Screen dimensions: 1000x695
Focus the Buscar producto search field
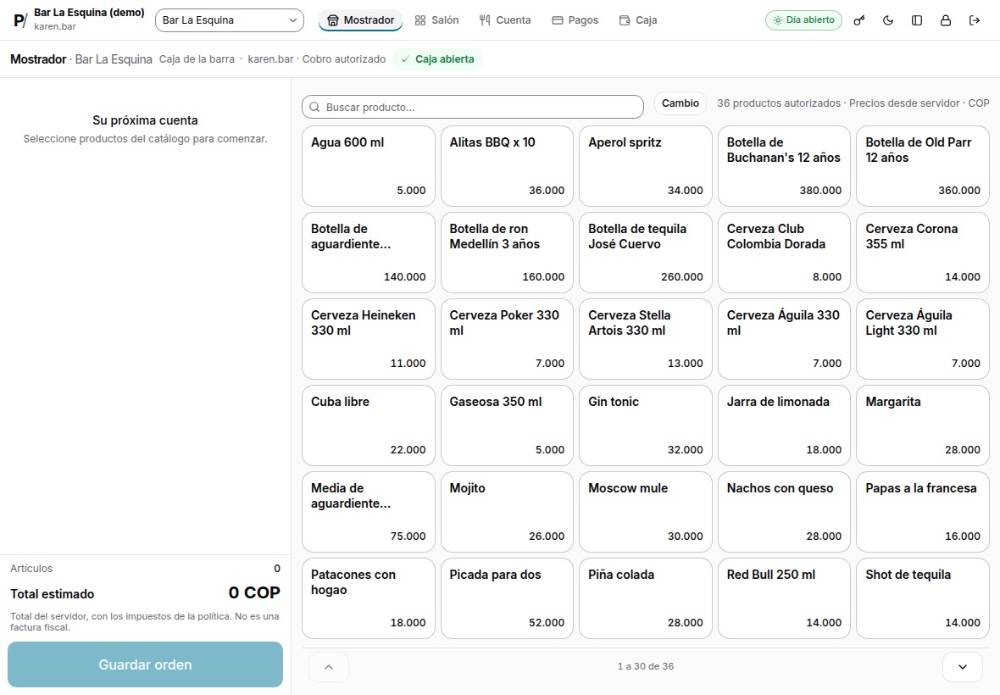(x=473, y=107)
